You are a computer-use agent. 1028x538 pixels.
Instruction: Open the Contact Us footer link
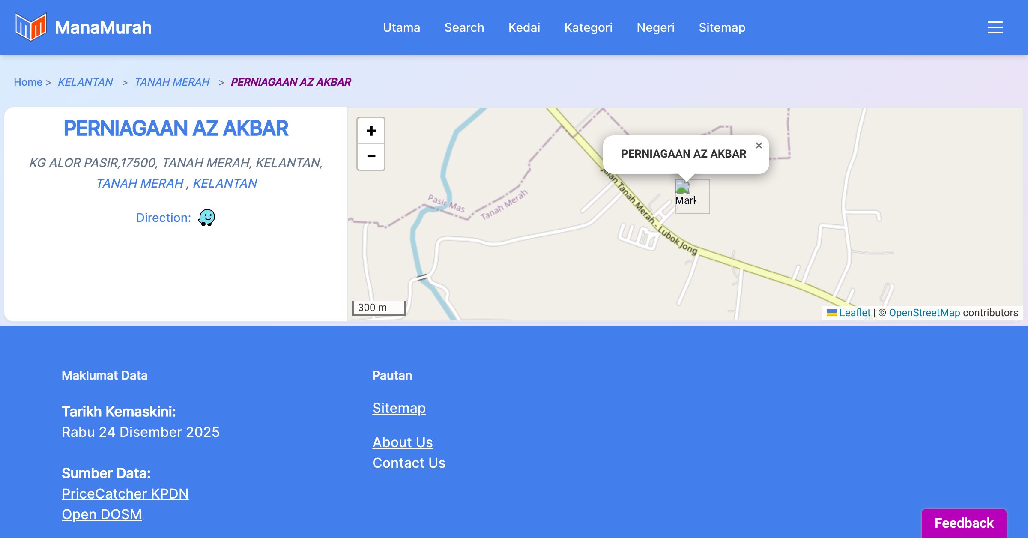409,463
